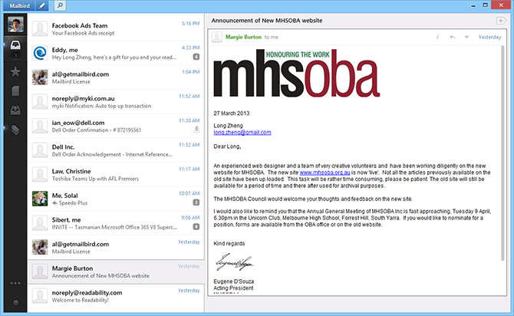Image resolution: width=514 pixels, height=316 pixels.
Task: Open the Mailbird menu button
Action: (19, 6)
